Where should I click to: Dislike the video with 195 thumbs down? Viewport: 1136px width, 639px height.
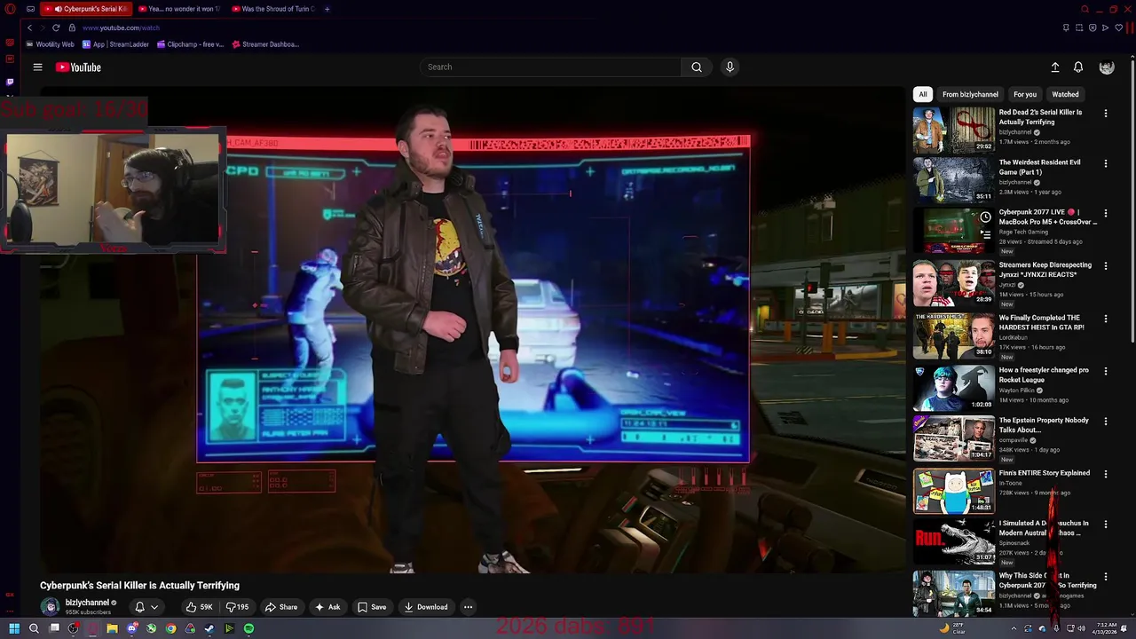pos(237,607)
